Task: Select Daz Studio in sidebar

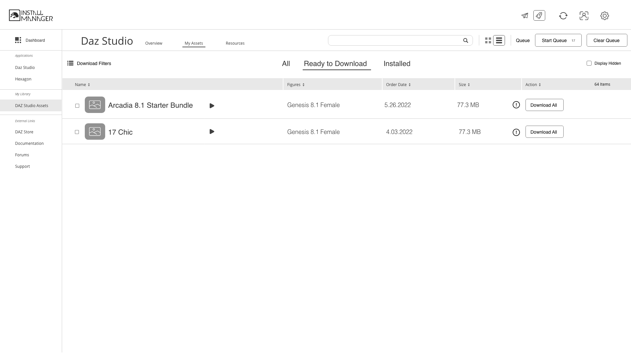Action: tap(25, 67)
